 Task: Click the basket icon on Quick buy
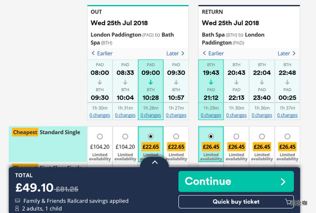click(x=288, y=201)
